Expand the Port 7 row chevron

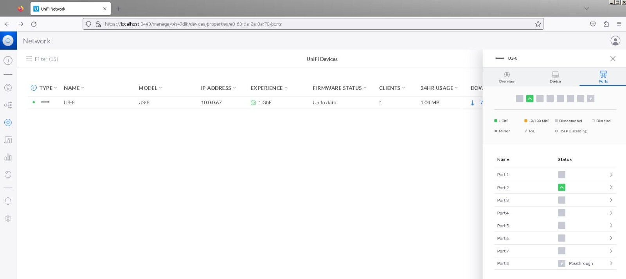(x=611, y=251)
